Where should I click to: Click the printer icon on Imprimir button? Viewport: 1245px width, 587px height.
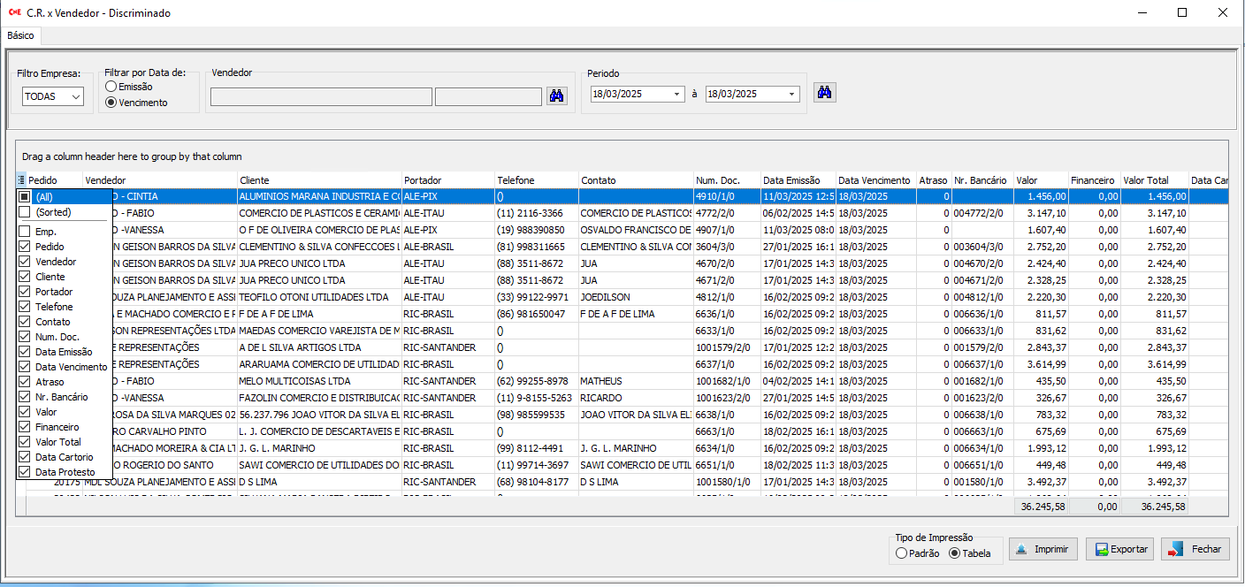pos(1021,550)
